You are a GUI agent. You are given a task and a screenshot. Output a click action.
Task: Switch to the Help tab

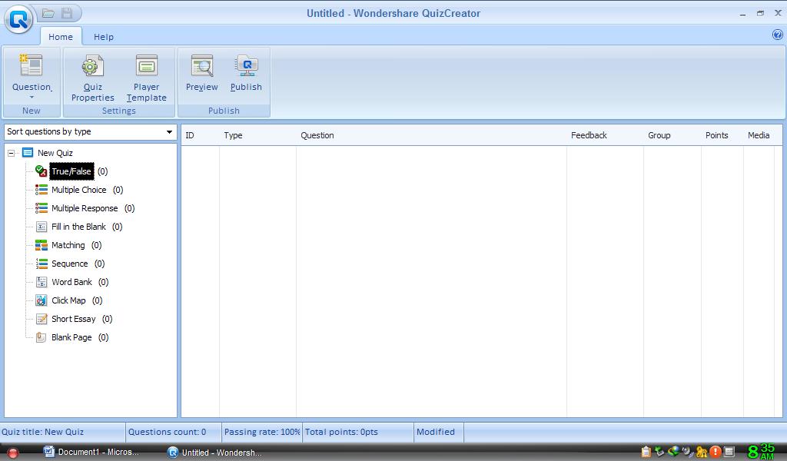pyautogui.click(x=104, y=37)
